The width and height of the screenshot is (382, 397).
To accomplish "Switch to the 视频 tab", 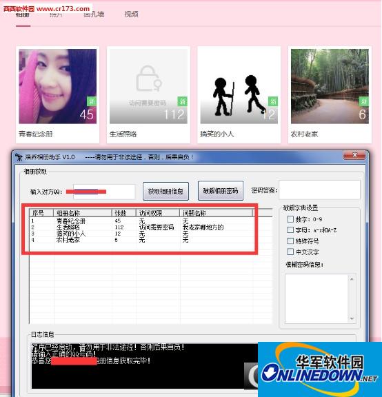I will 131,14.
